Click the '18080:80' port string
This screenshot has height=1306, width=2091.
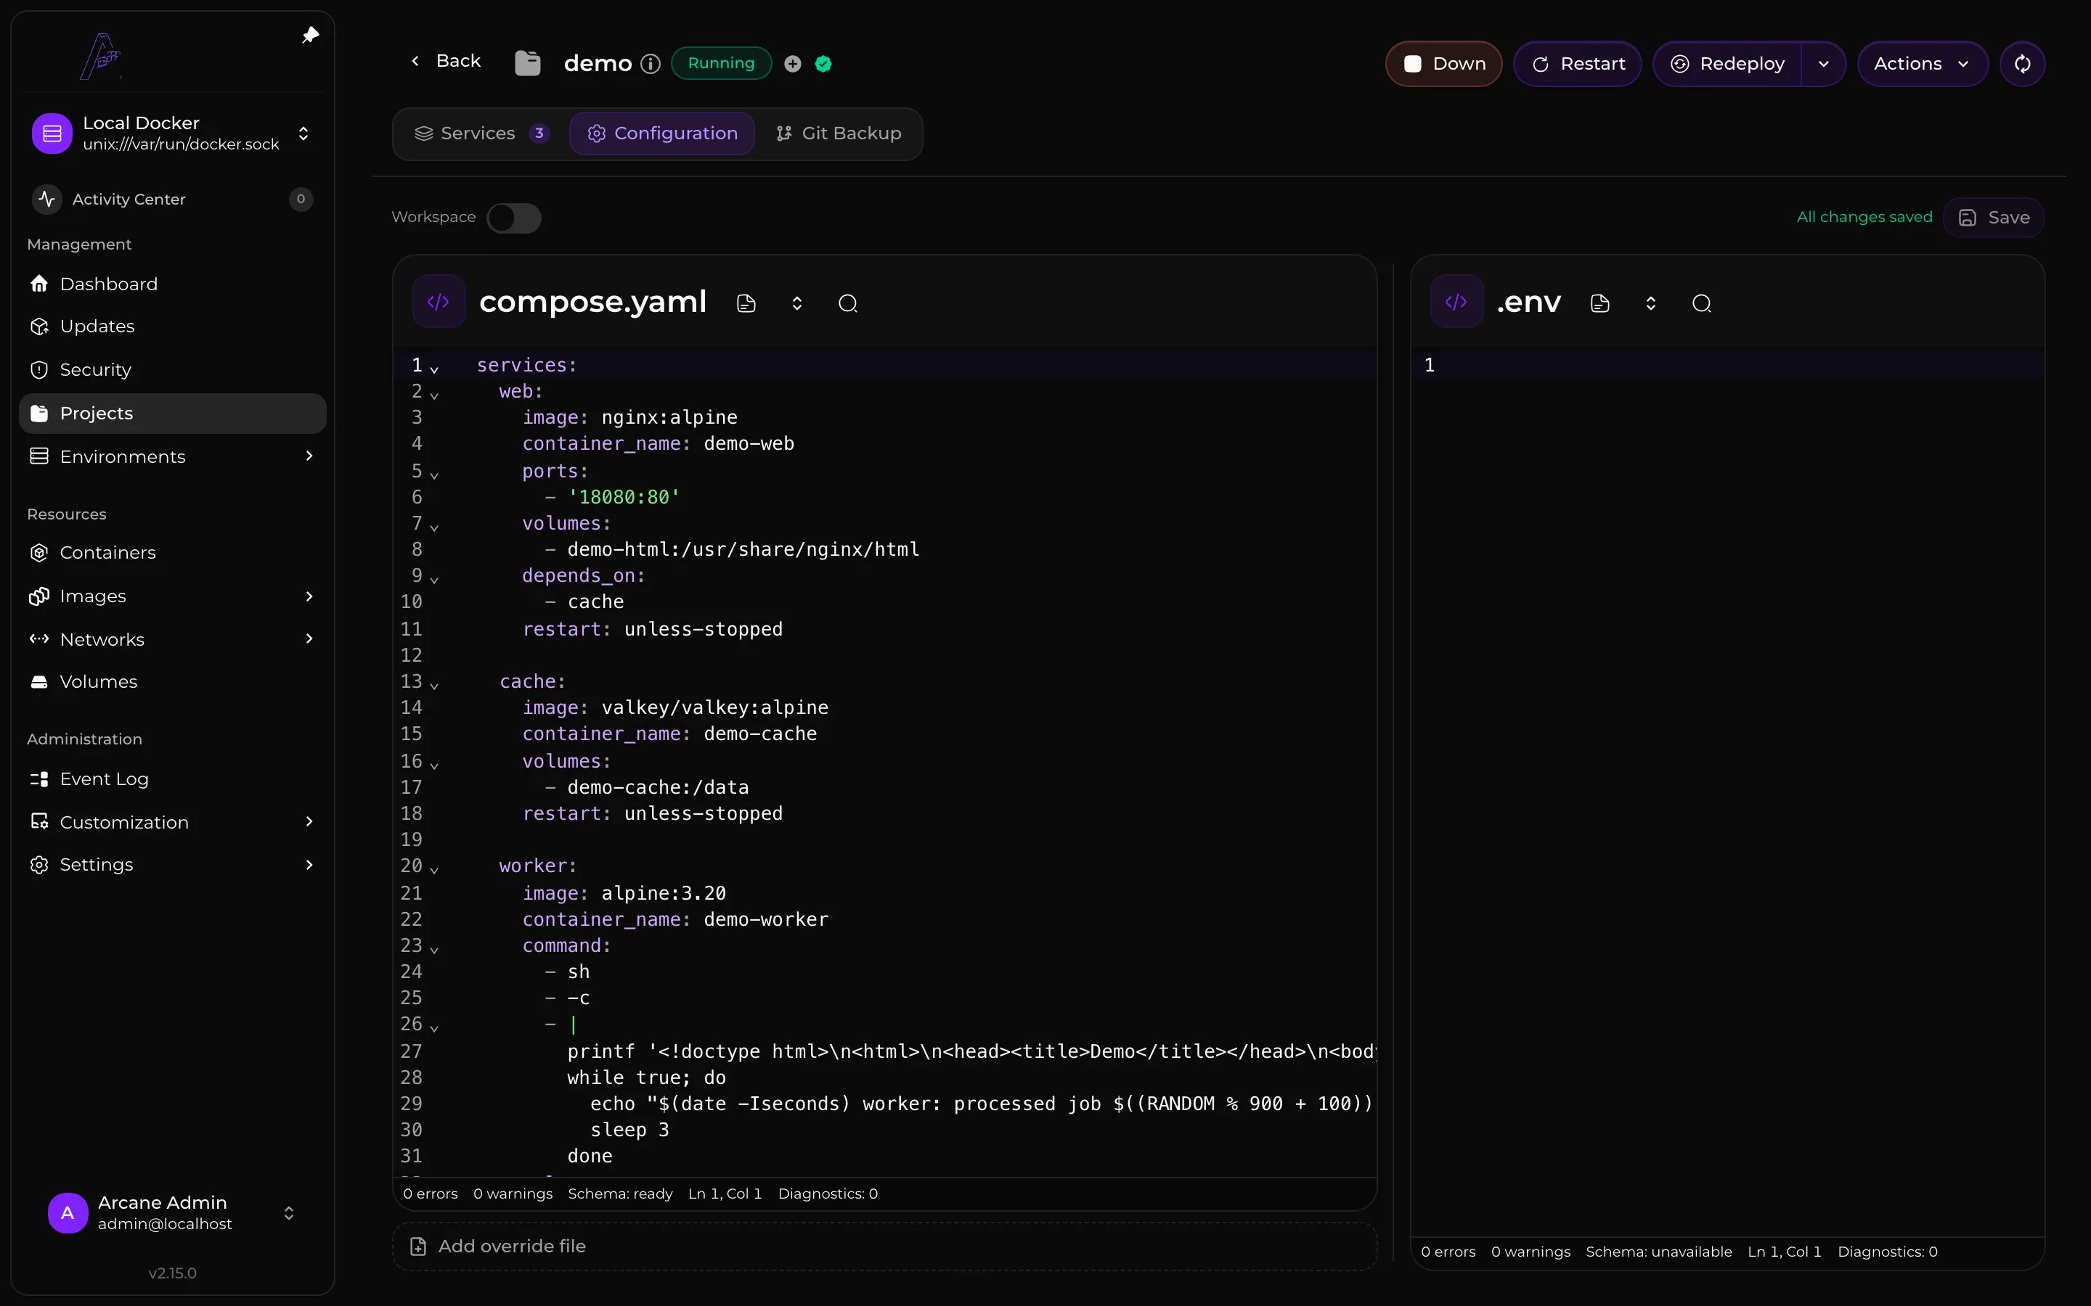(624, 498)
